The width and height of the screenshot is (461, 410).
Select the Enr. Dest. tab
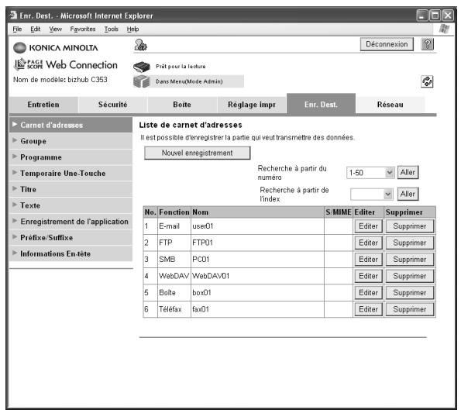point(321,104)
